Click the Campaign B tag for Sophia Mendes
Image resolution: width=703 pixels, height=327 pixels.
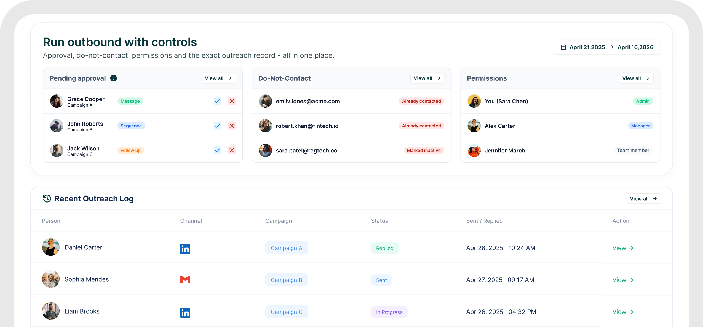(x=287, y=280)
